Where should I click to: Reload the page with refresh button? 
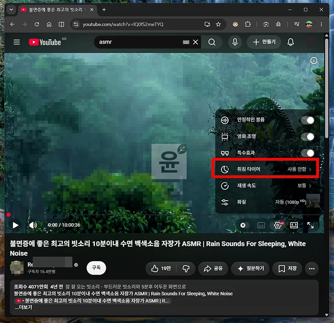pyautogui.click(x=37, y=24)
